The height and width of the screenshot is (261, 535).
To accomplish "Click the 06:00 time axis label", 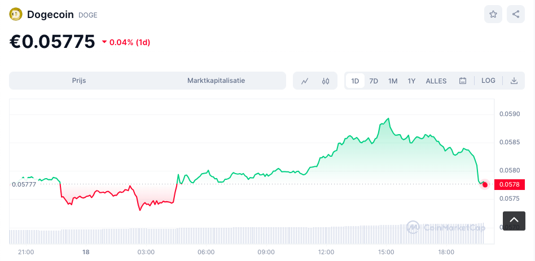I will 206,253.
